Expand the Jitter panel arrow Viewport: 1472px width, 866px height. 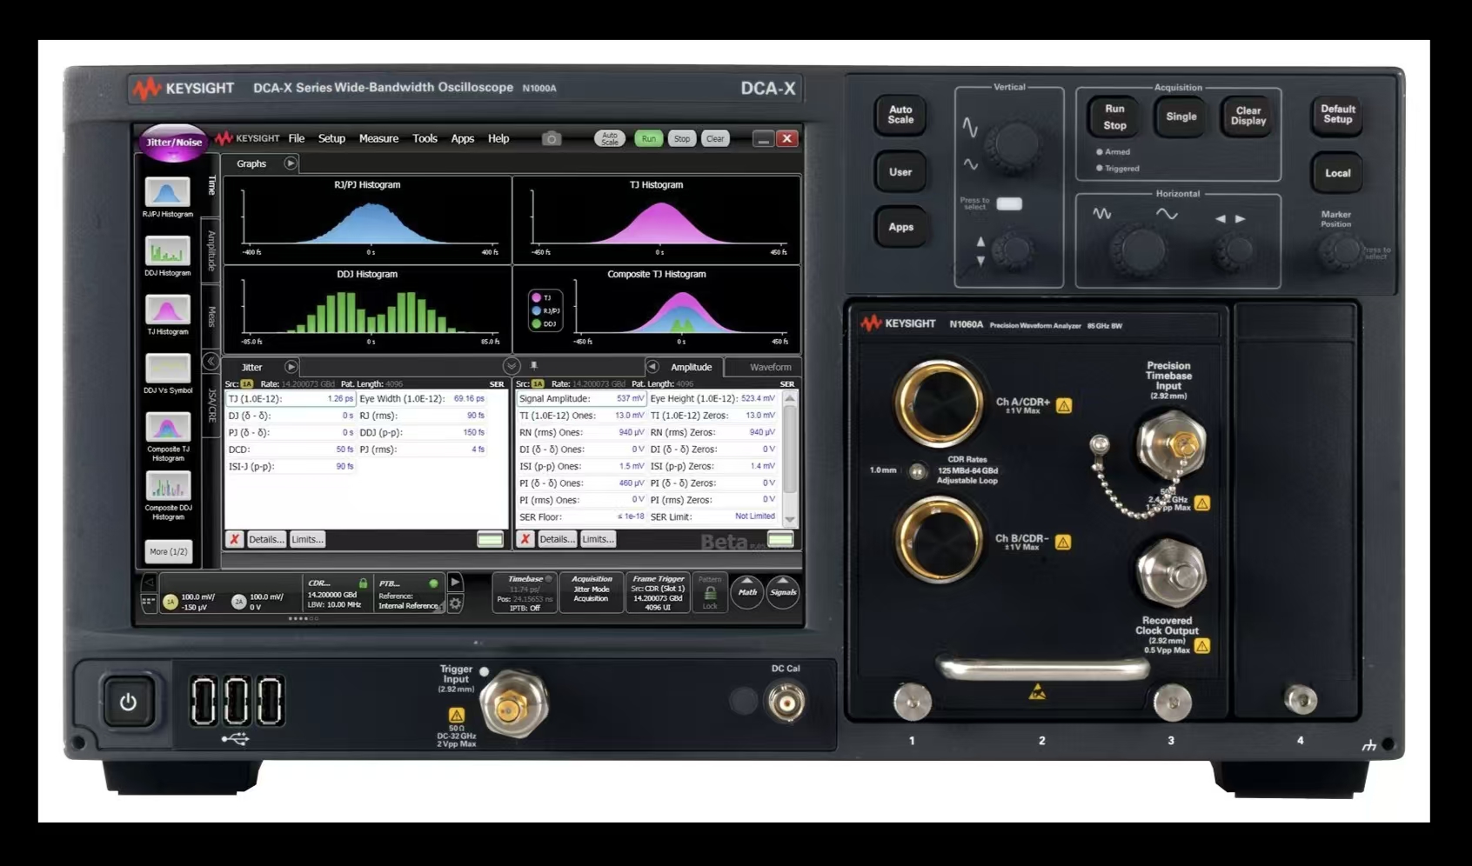291,367
